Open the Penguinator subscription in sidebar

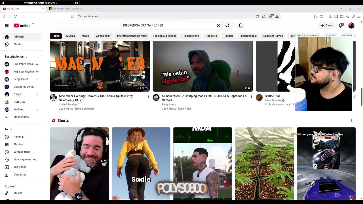22,79
